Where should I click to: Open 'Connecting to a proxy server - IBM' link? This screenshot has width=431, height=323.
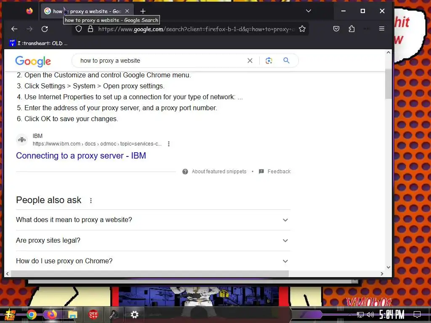click(81, 156)
